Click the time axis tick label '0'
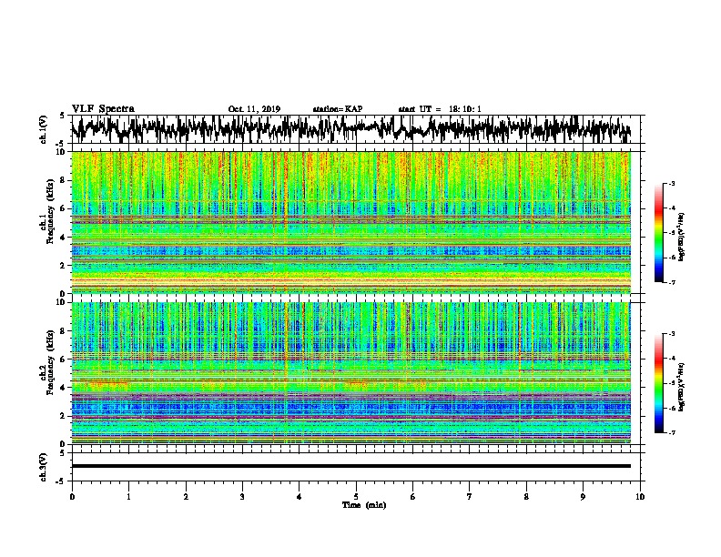The image size is (721, 557). [72, 497]
